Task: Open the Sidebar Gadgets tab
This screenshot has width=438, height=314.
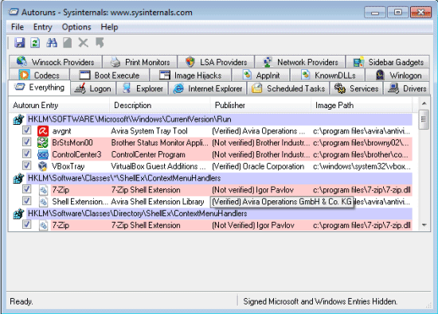Action: tap(388, 62)
